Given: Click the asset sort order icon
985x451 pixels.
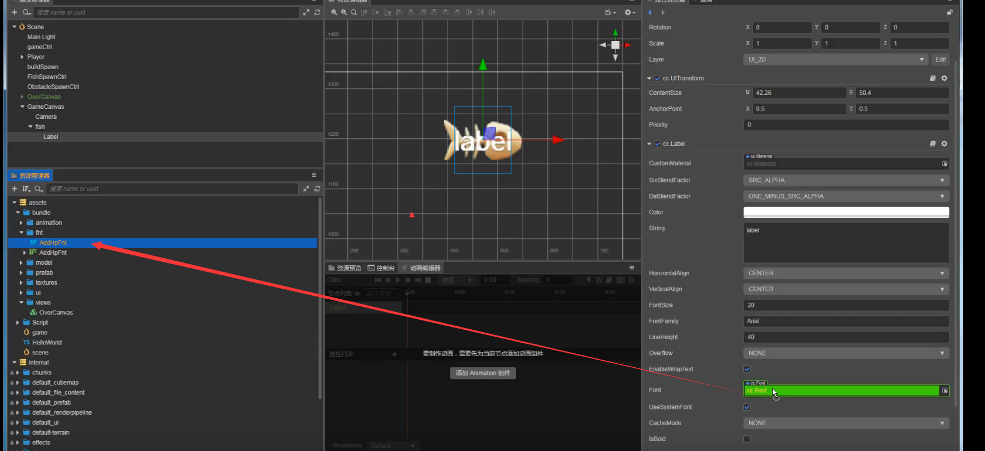Looking at the screenshot, I should pos(26,189).
